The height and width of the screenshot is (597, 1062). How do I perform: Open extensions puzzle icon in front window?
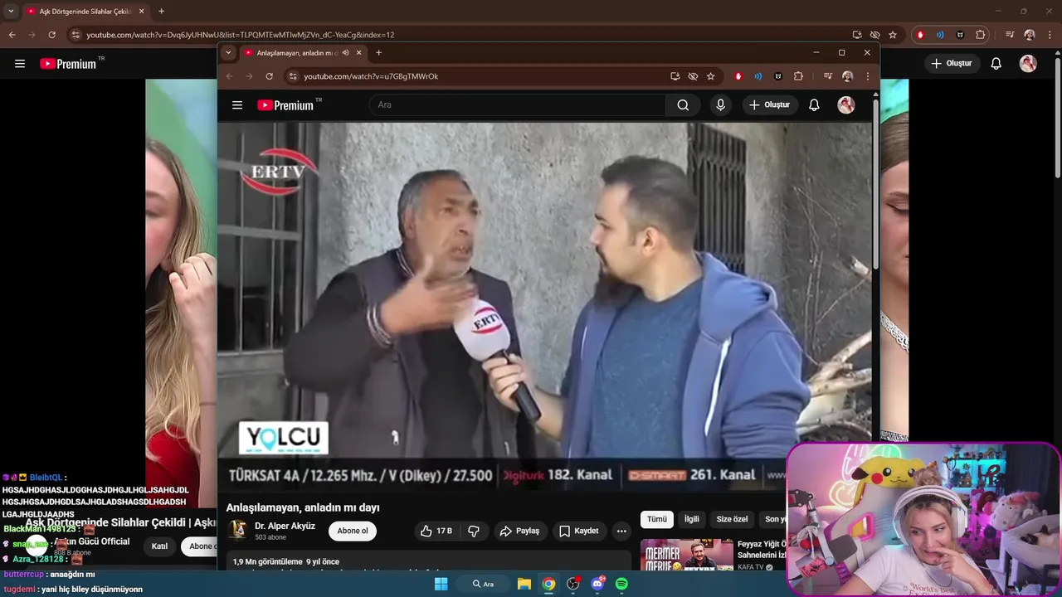798,76
